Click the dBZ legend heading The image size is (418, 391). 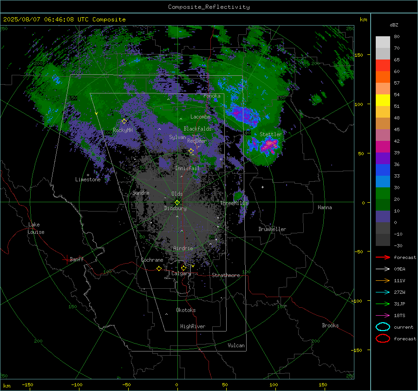coord(394,25)
